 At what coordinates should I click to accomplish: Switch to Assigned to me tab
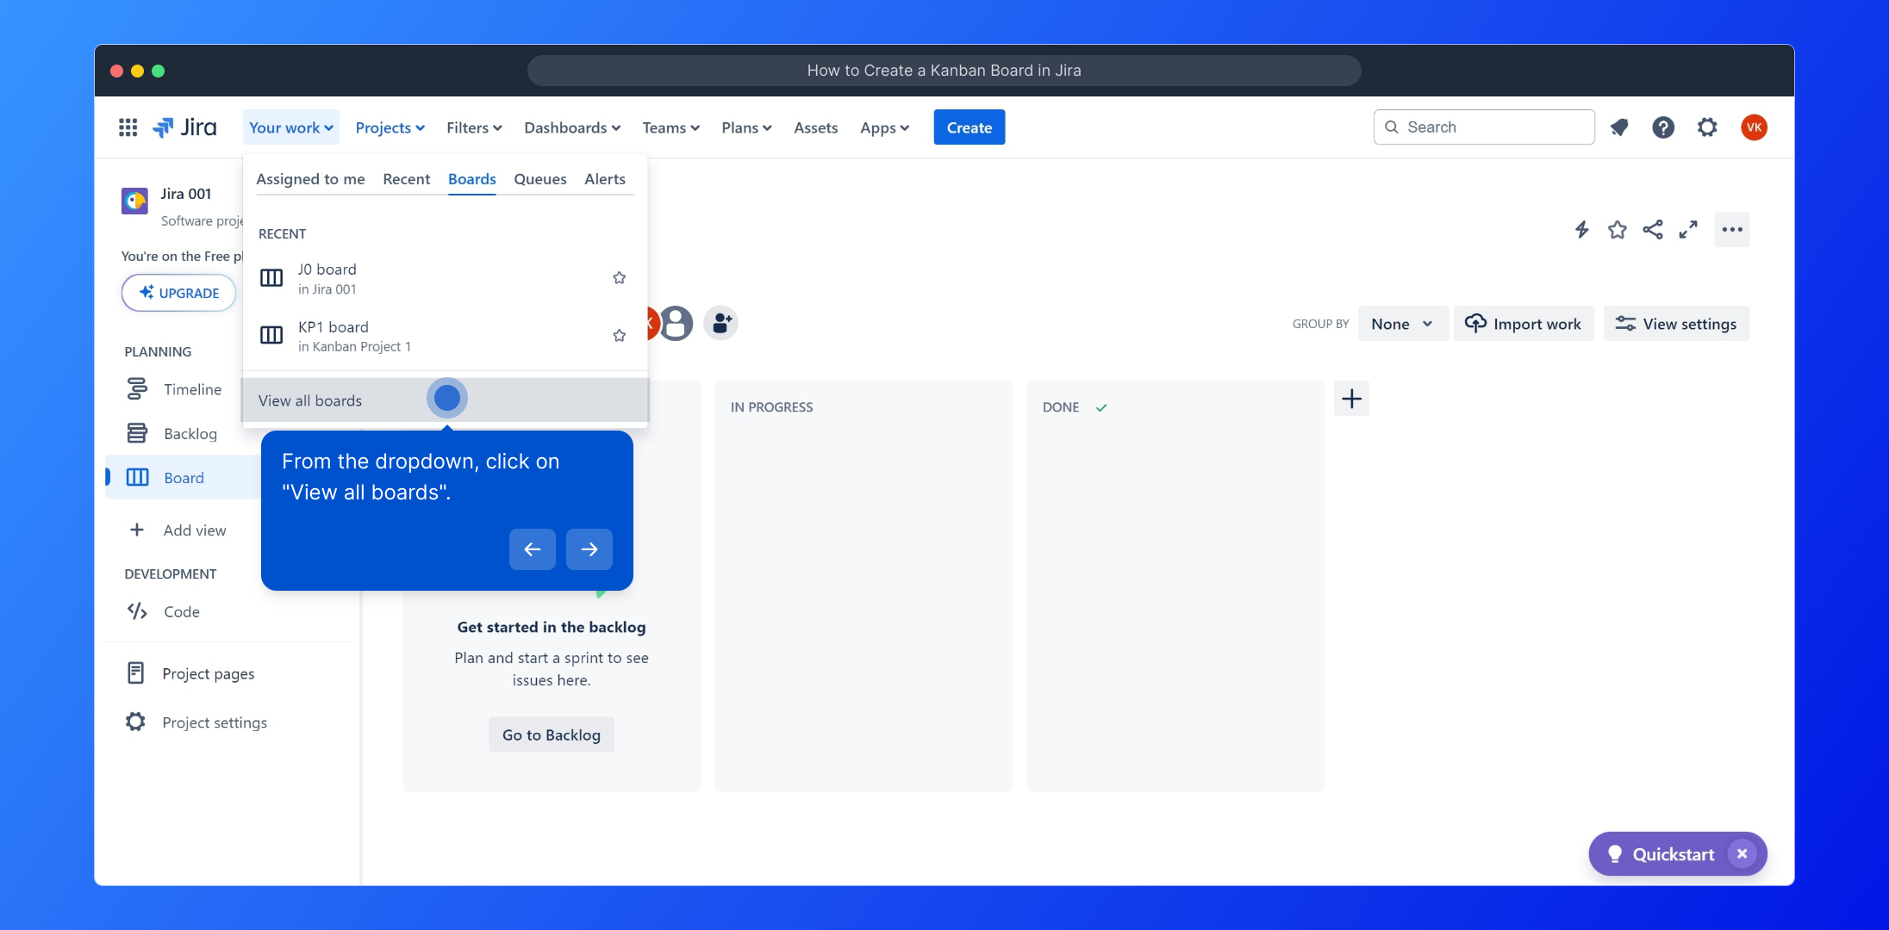tap(310, 179)
